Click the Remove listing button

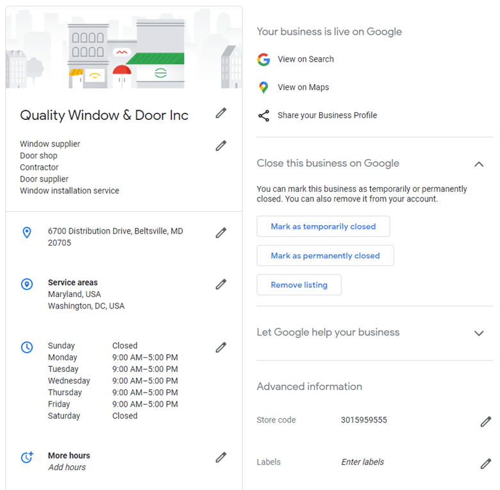(x=299, y=285)
